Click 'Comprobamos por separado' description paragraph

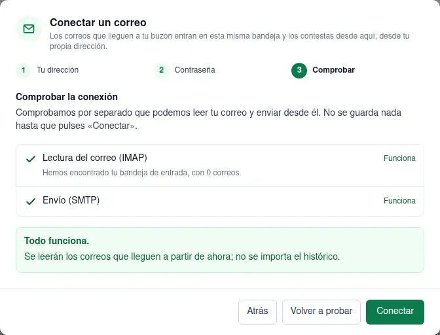tap(208, 119)
